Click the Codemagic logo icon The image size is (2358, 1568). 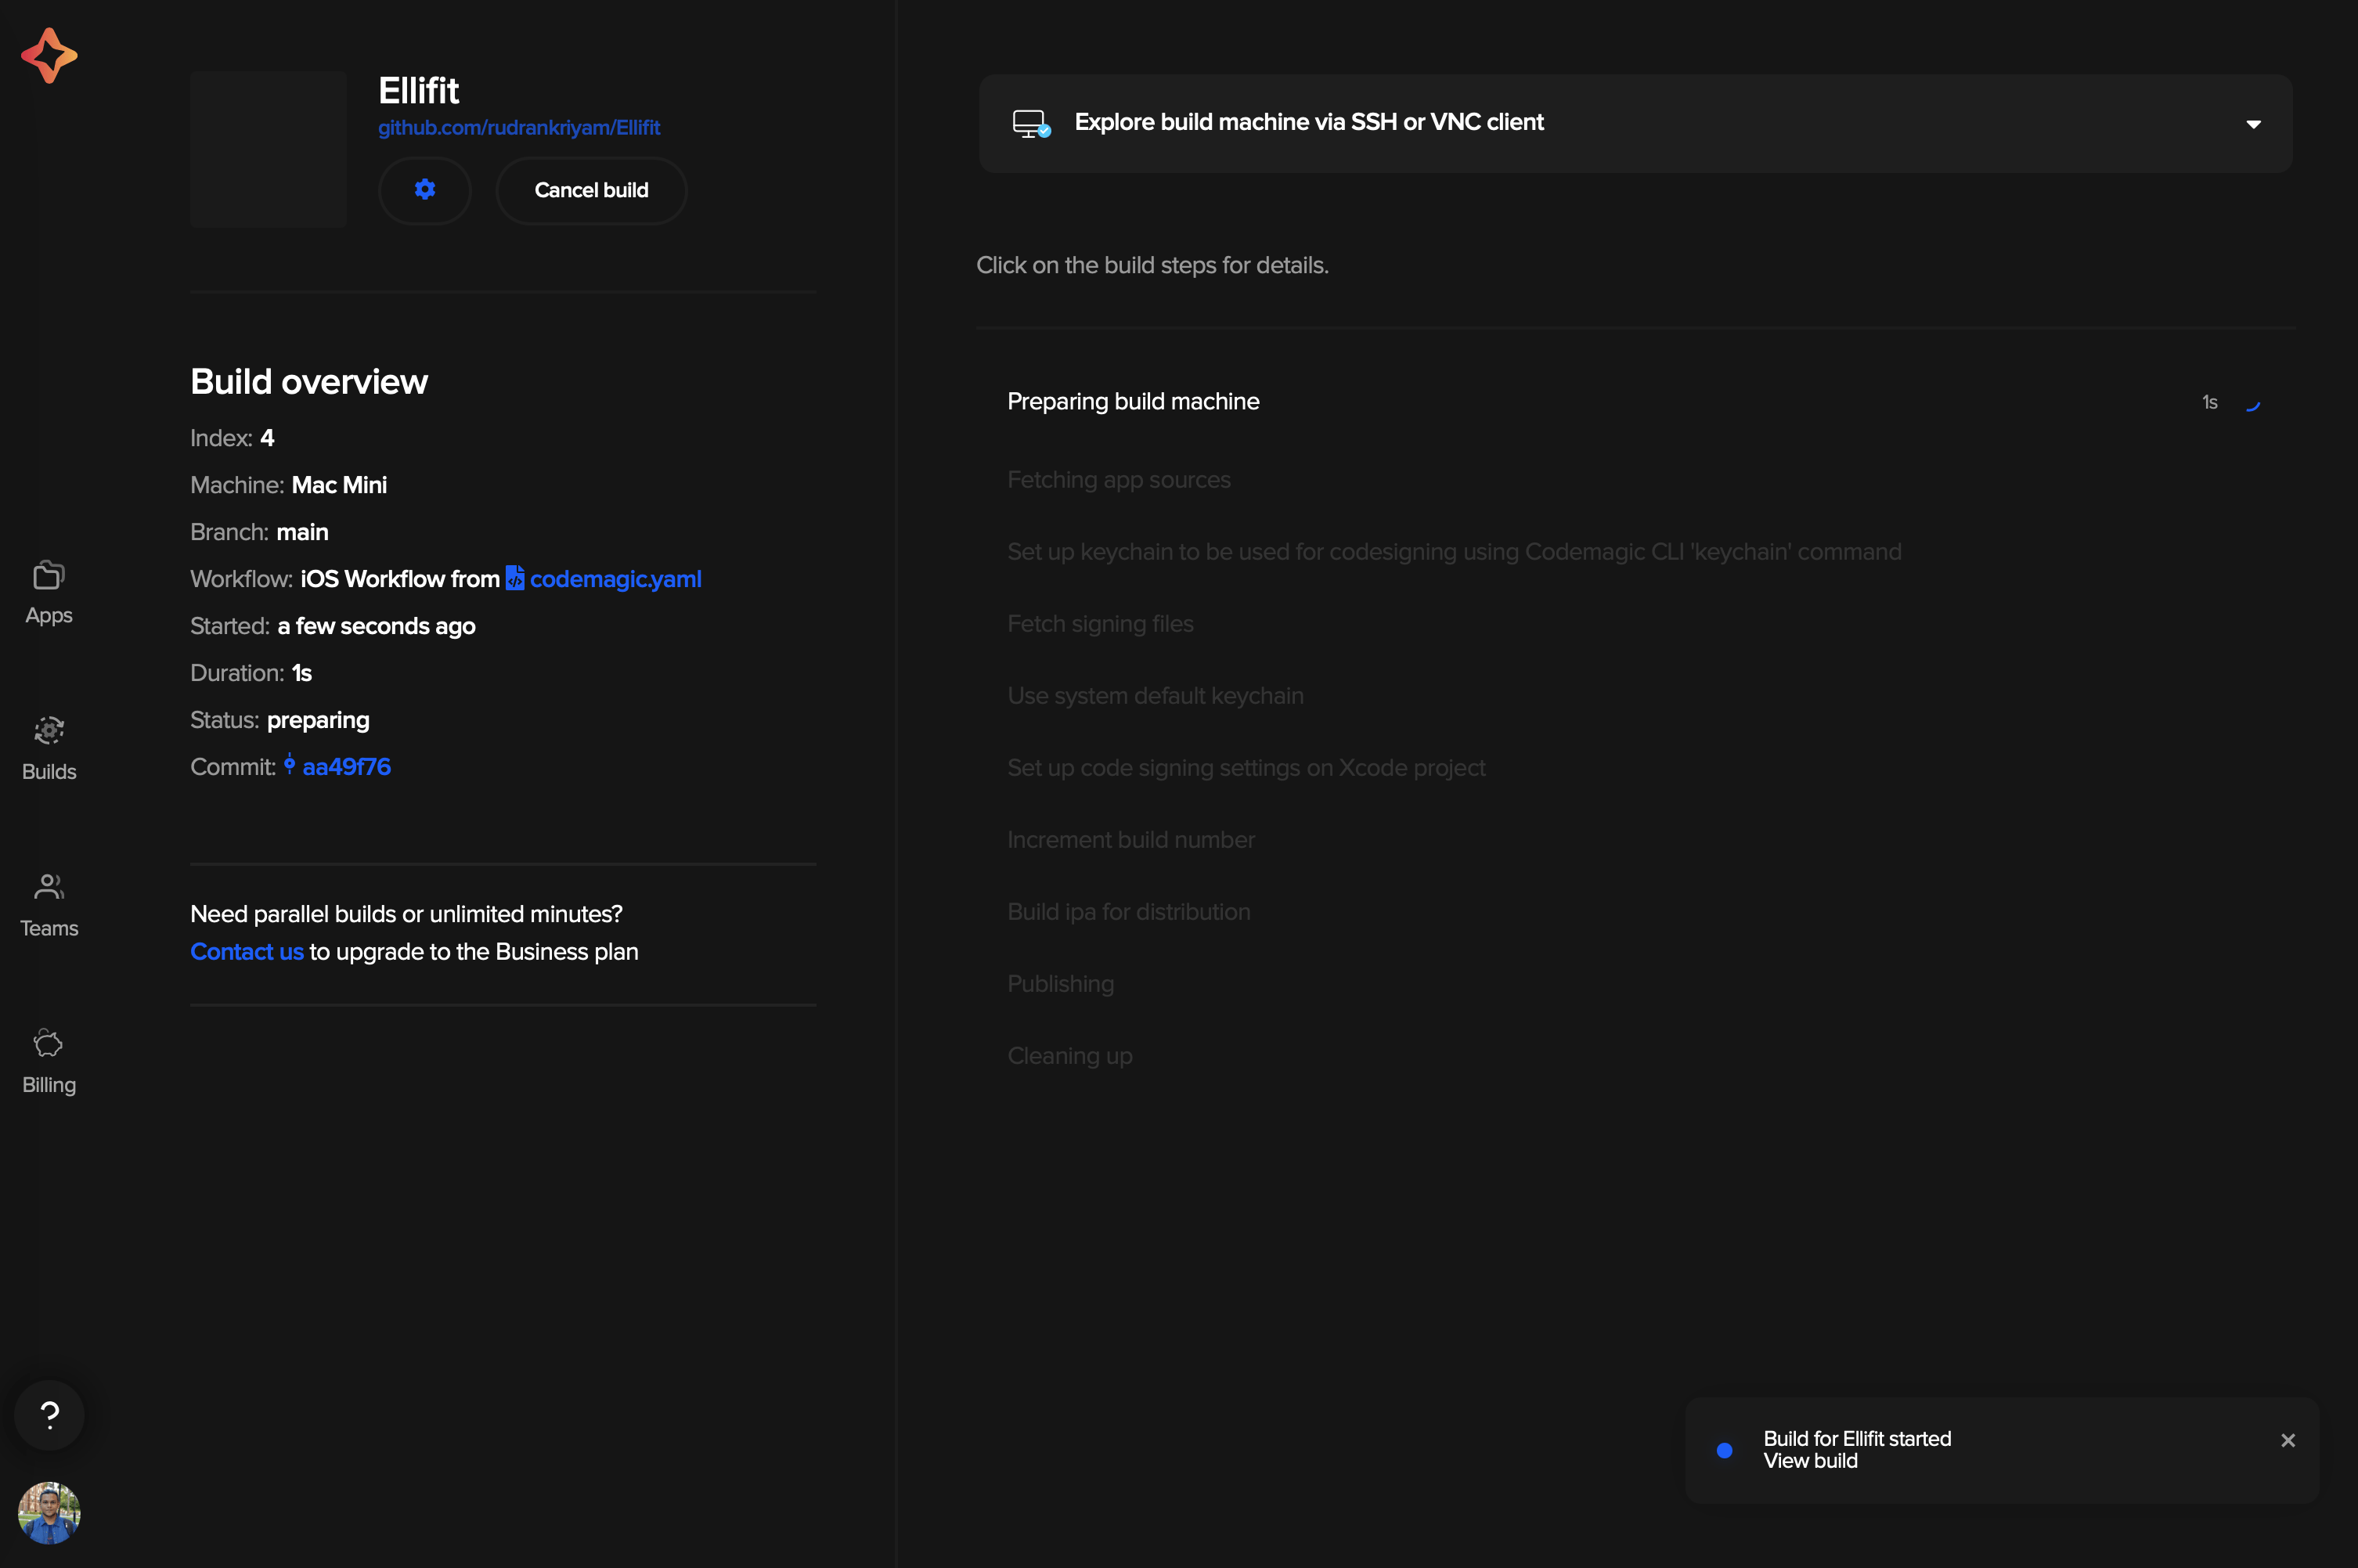(x=49, y=56)
